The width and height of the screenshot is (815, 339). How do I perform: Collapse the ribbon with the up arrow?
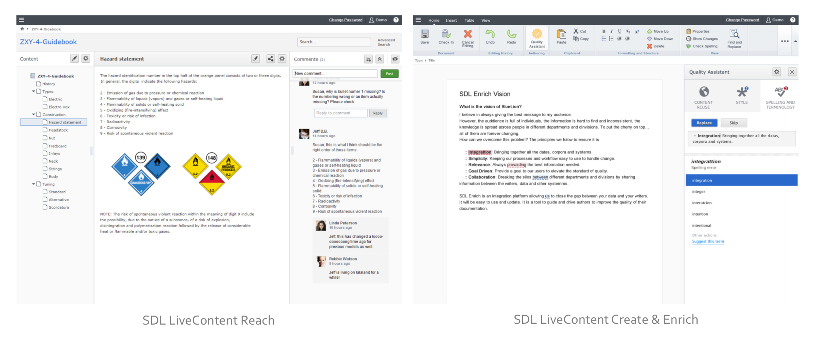click(x=795, y=41)
